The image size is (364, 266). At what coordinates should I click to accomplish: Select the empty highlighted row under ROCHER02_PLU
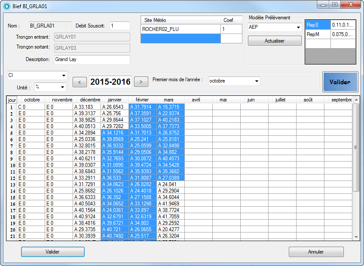(x=180, y=39)
